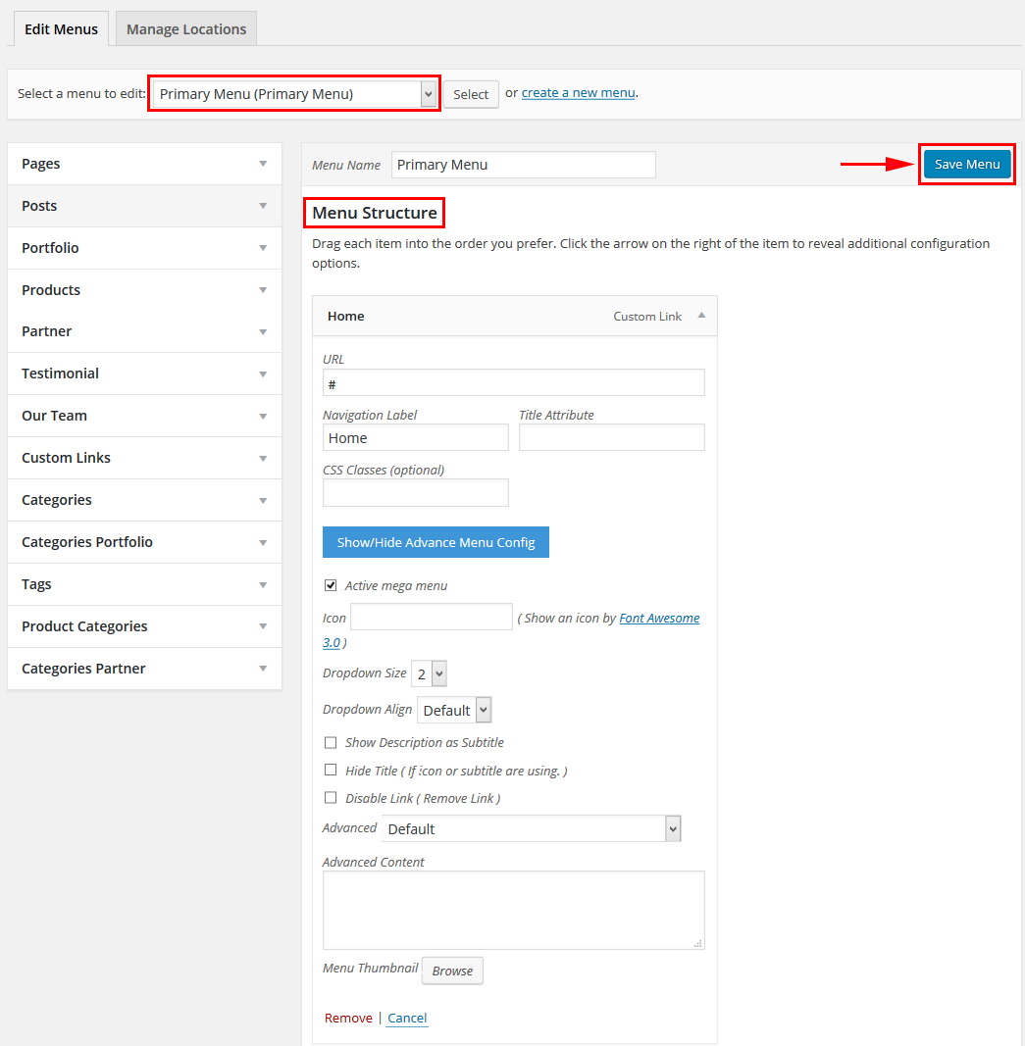Check the Disable Link option

pyautogui.click(x=331, y=798)
